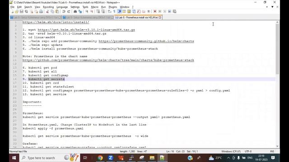Viewport: 289px width, 162px height.
Task: Toggle the INS insert mode indicator
Action: point(272,152)
